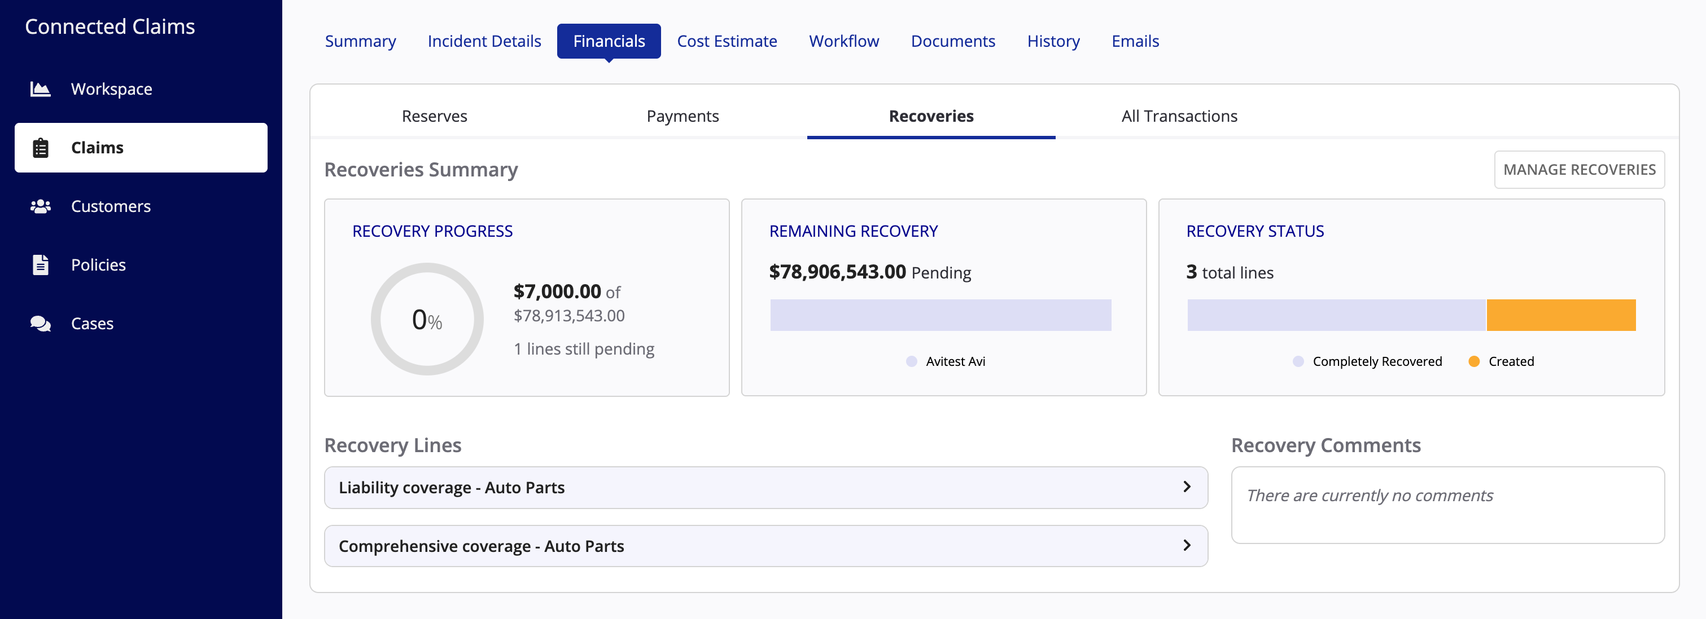
Task: Expand Liability coverage - Auto Parts chevron
Action: pos(1186,487)
